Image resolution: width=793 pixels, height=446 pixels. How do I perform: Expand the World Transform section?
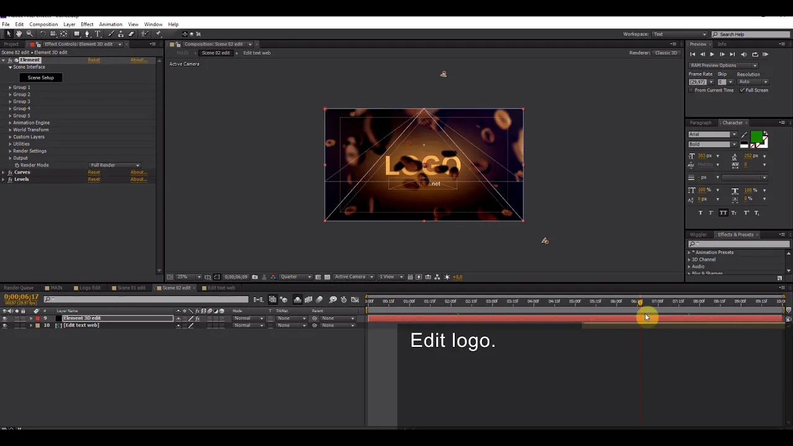click(x=10, y=130)
